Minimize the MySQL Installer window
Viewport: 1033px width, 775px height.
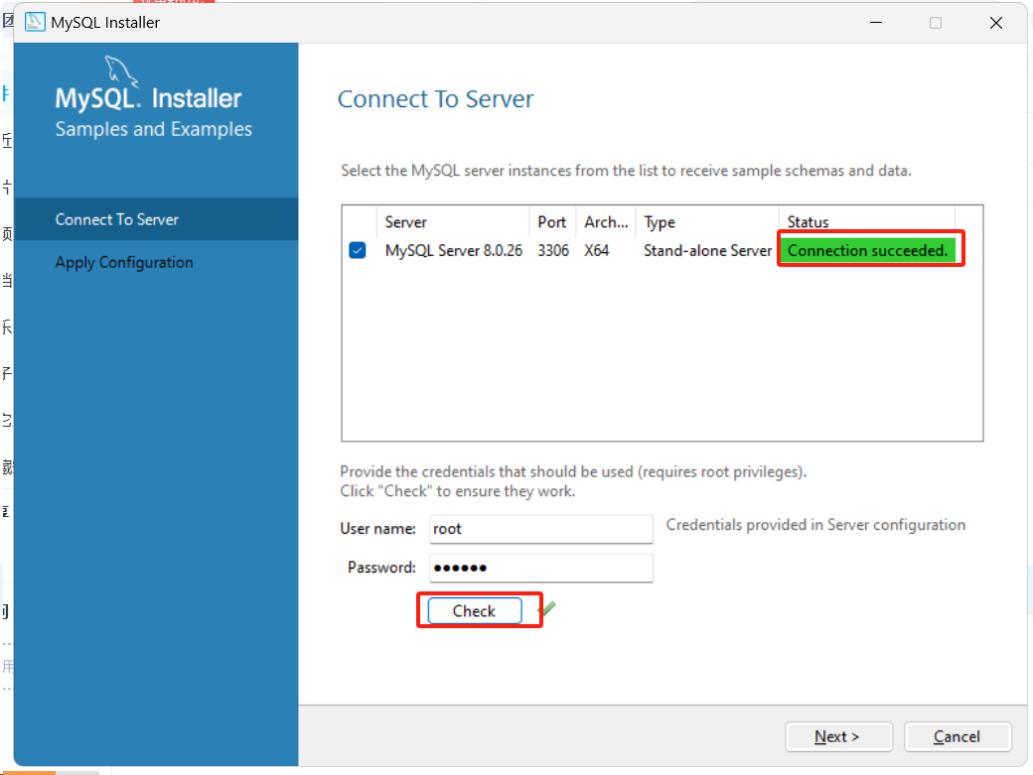[875, 23]
